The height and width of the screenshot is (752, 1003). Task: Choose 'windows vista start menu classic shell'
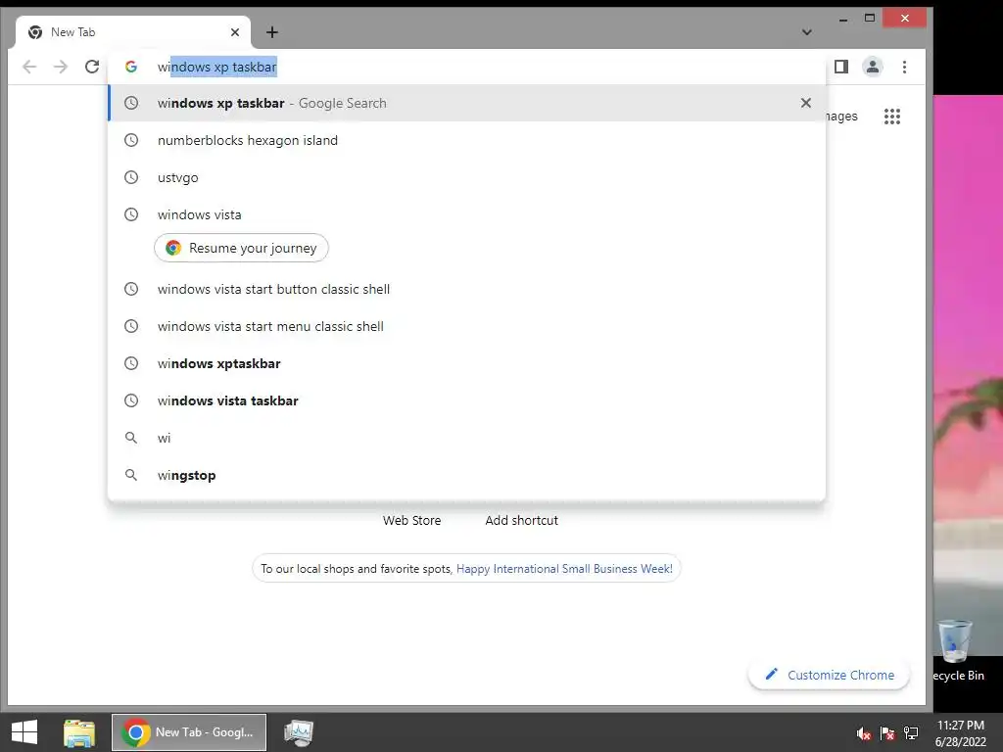click(467, 326)
